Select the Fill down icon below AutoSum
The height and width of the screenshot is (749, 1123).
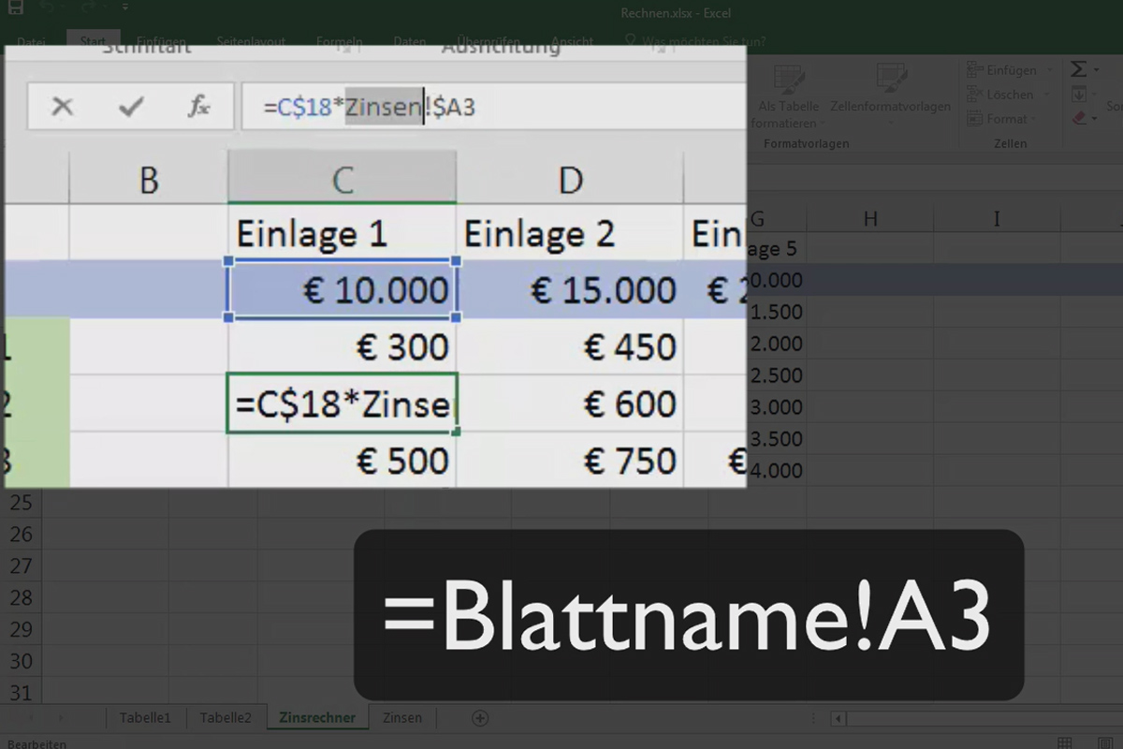[1078, 94]
